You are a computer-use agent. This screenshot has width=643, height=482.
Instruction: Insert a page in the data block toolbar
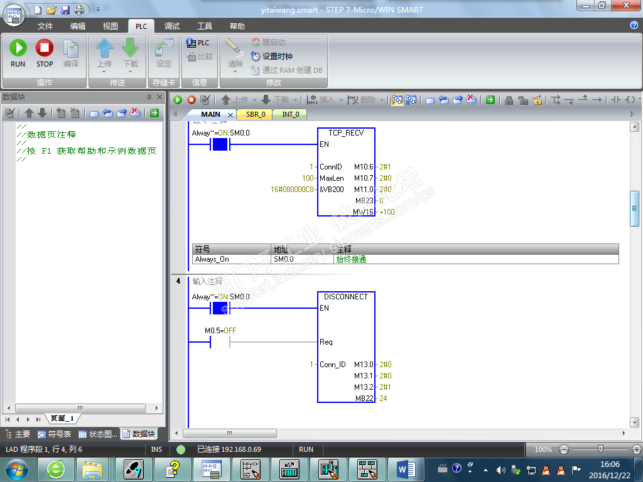61,113
